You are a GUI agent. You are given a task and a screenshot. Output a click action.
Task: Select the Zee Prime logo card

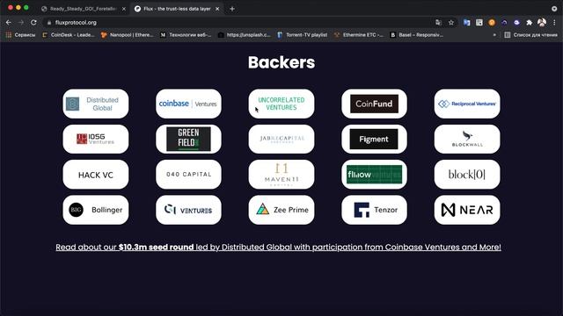(281, 210)
